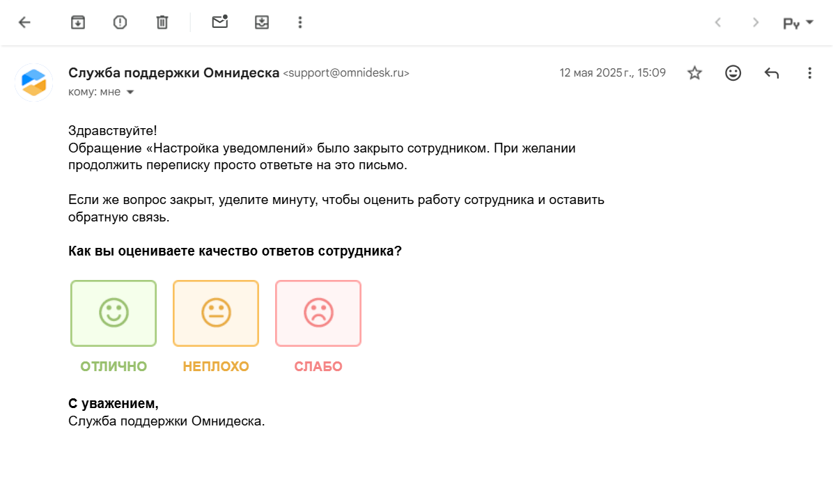The height and width of the screenshot is (477, 833).
Task: Click the sender's Омнидеск avatar
Action: pos(34,82)
